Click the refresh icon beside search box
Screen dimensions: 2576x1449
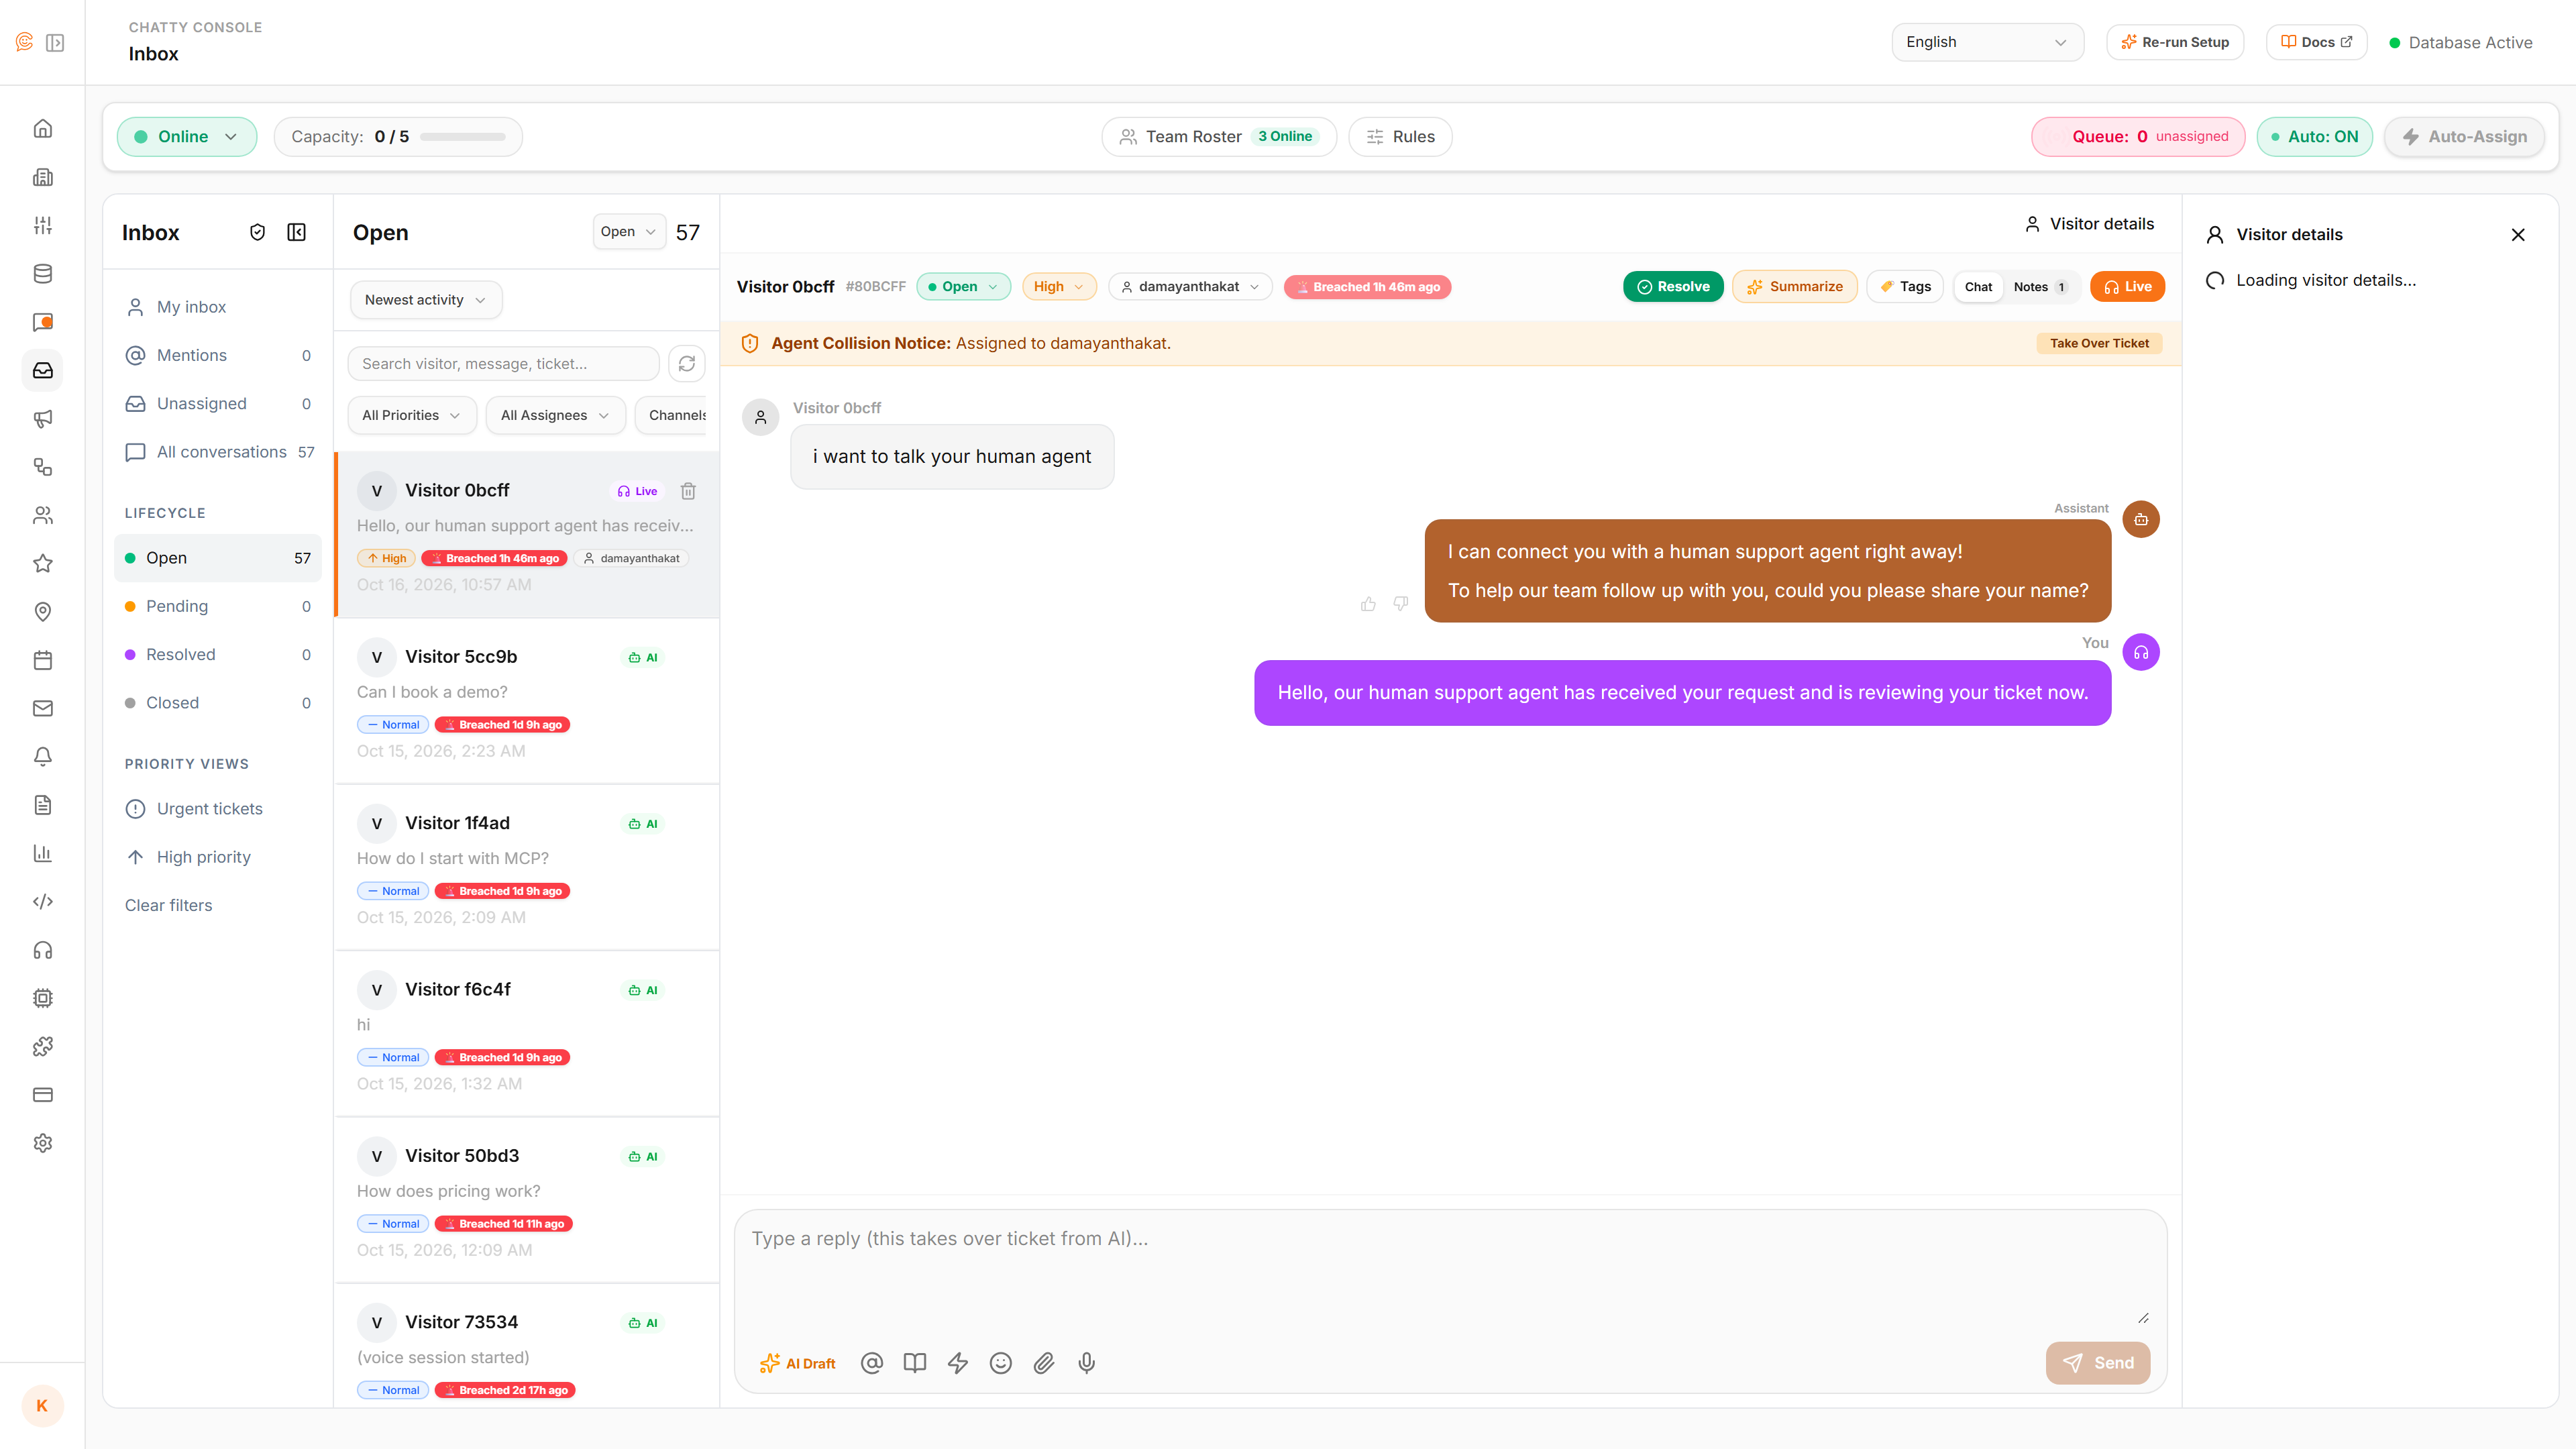pos(687,364)
